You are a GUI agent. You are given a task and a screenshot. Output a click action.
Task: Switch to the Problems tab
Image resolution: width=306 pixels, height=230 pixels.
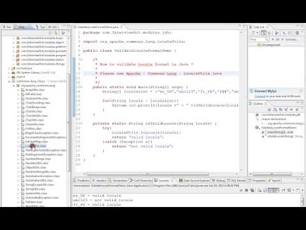82,181
